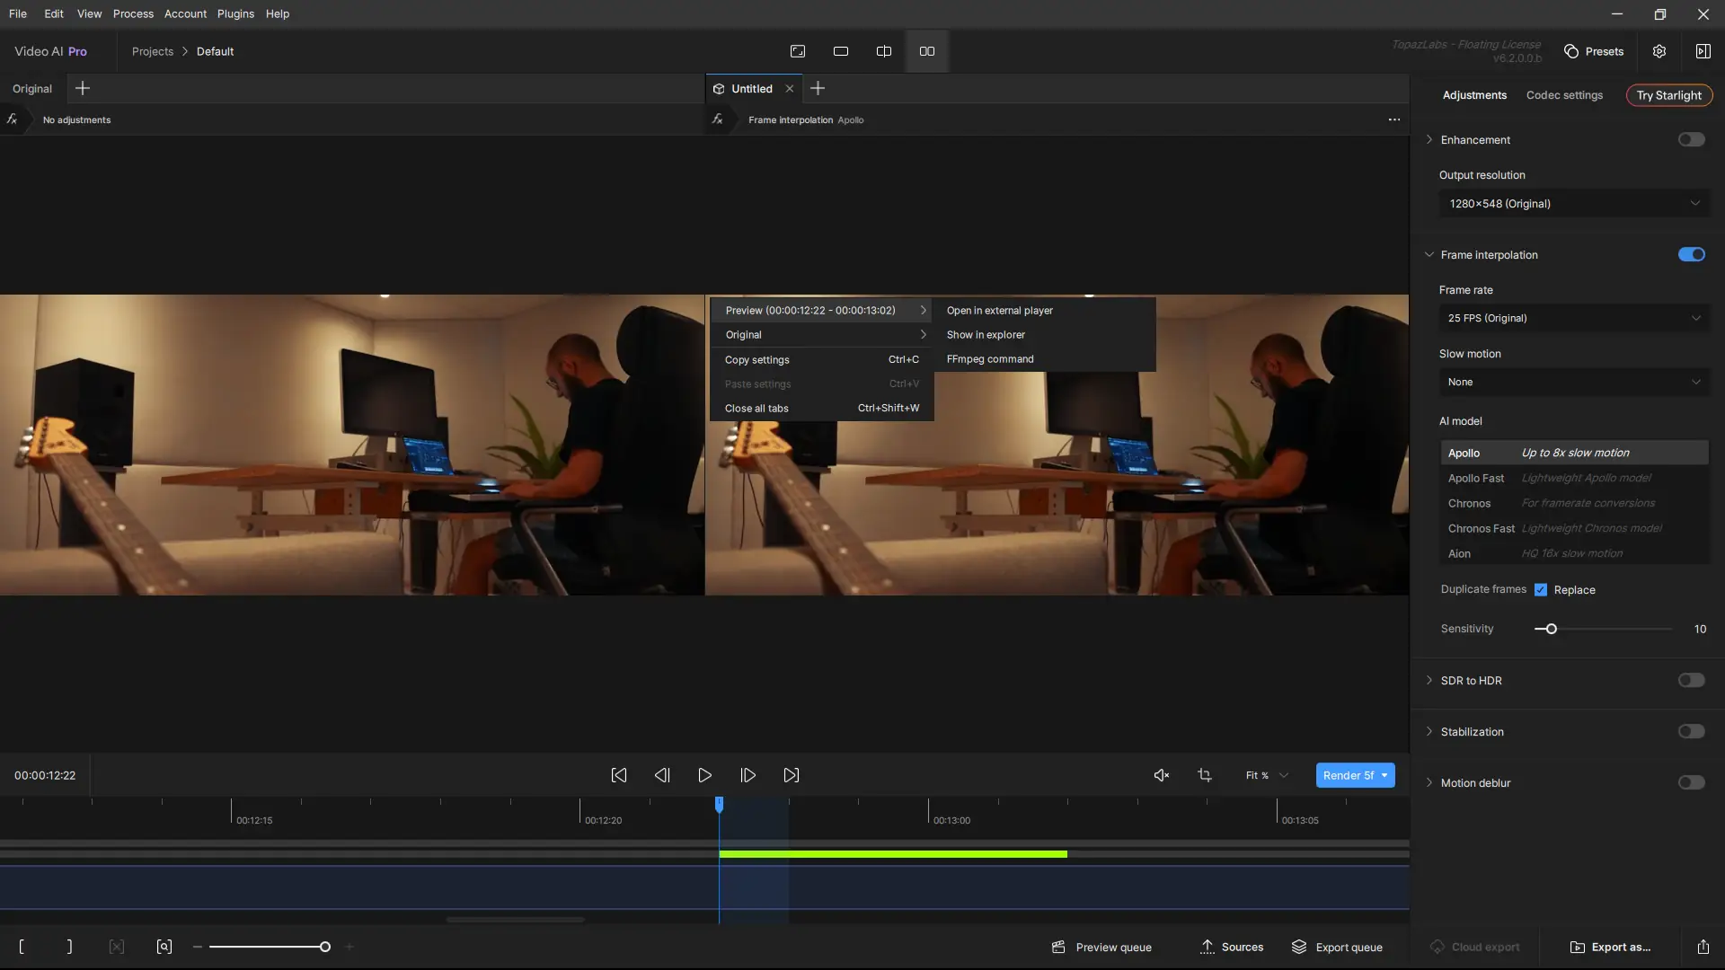The height and width of the screenshot is (970, 1725).
Task: Step forward one frame
Action: (747, 775)
